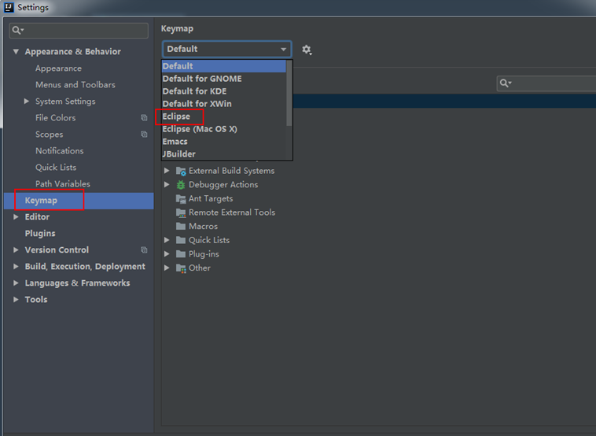Click project-level icon beside File Colors
596x436 pixels.
144,117
